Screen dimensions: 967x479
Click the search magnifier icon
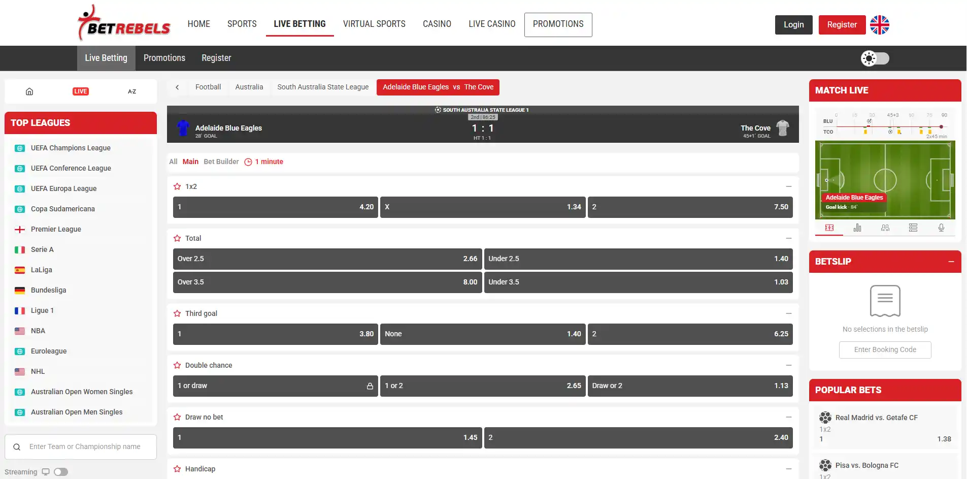(x=17, y=447)
